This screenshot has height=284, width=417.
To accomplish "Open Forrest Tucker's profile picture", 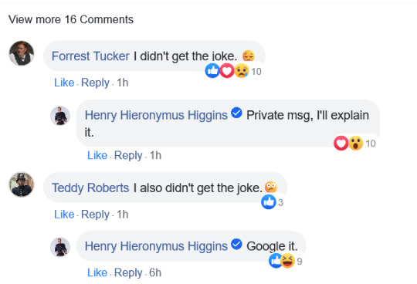I will pyautogui.click(x=22, y=53).
